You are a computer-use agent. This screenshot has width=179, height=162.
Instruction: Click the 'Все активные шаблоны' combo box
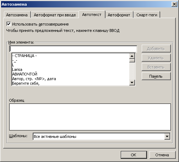[102, 136]
